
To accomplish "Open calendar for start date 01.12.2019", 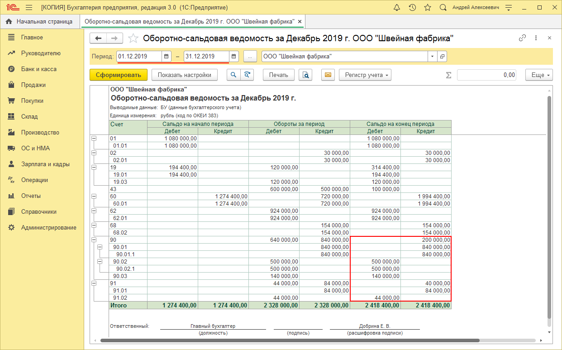I will coord(166,57).
